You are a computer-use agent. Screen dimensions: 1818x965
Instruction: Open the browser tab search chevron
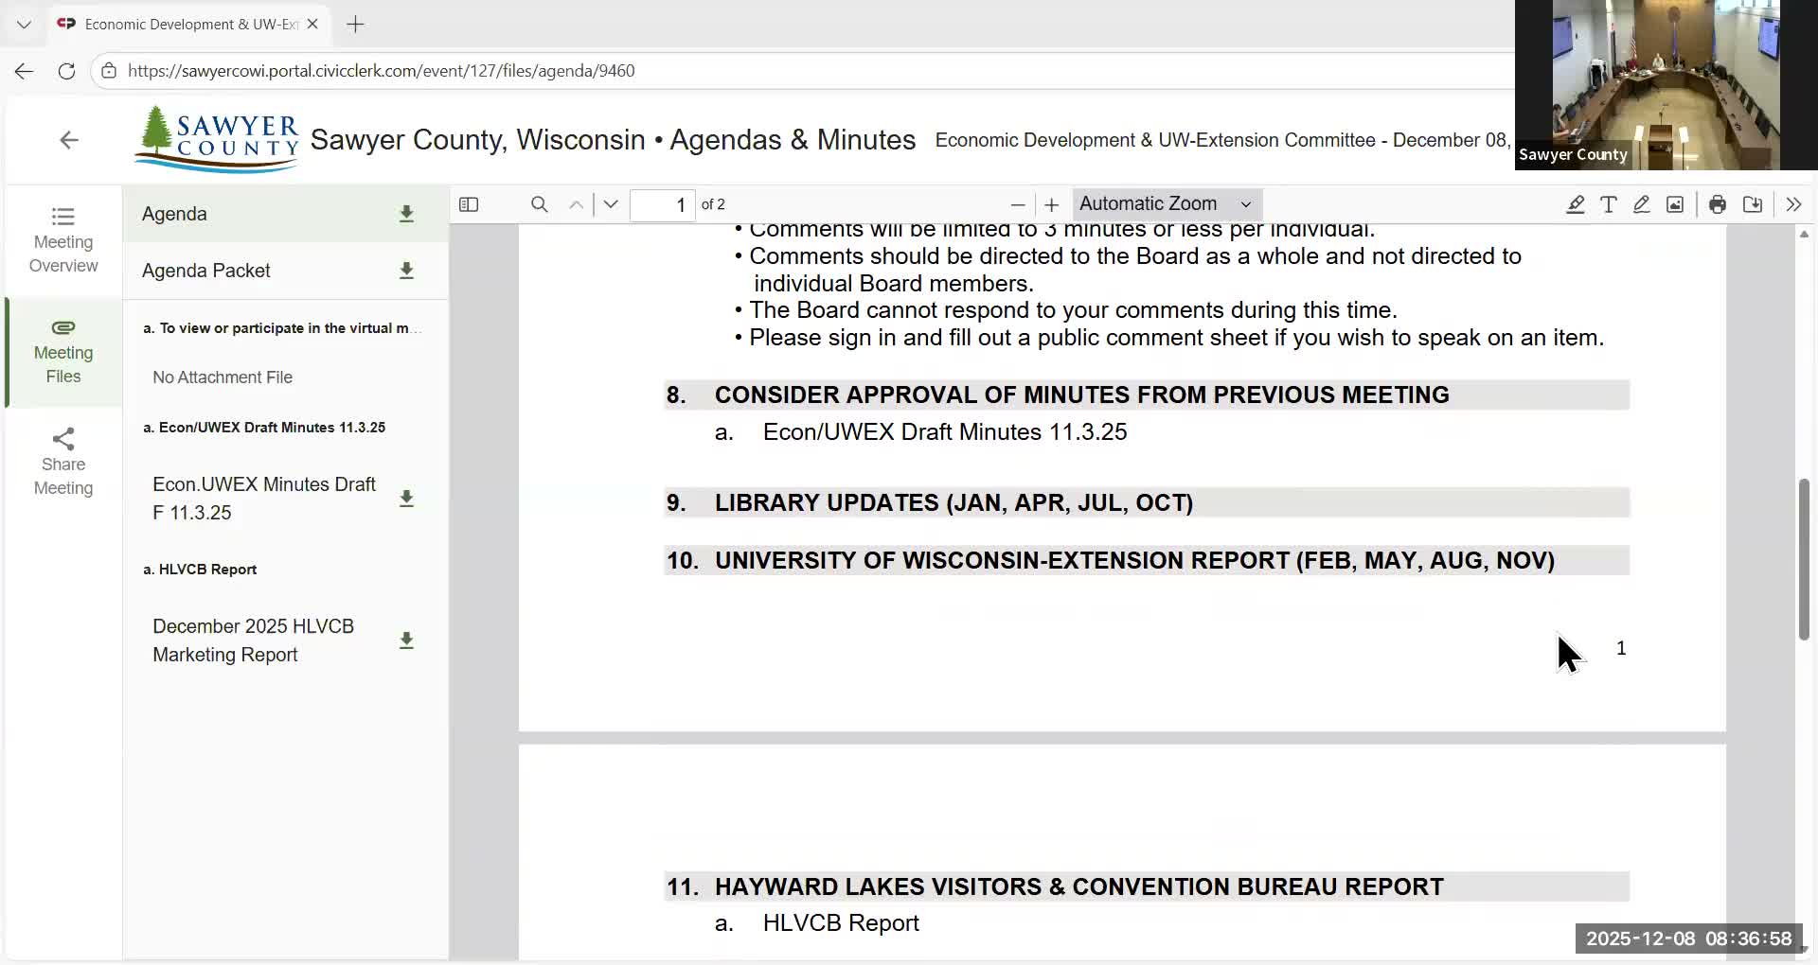click(x=24, y=24)
